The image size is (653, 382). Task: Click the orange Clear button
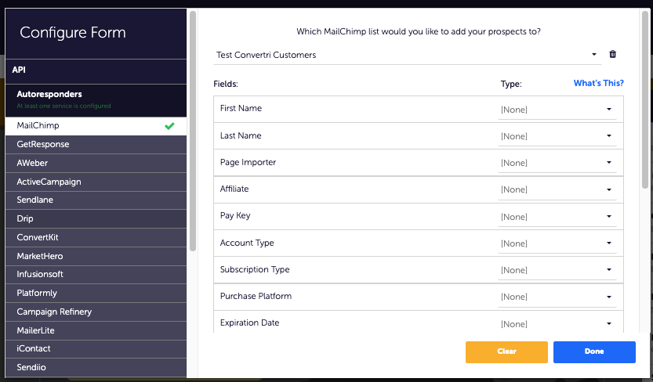click(506, 351)
